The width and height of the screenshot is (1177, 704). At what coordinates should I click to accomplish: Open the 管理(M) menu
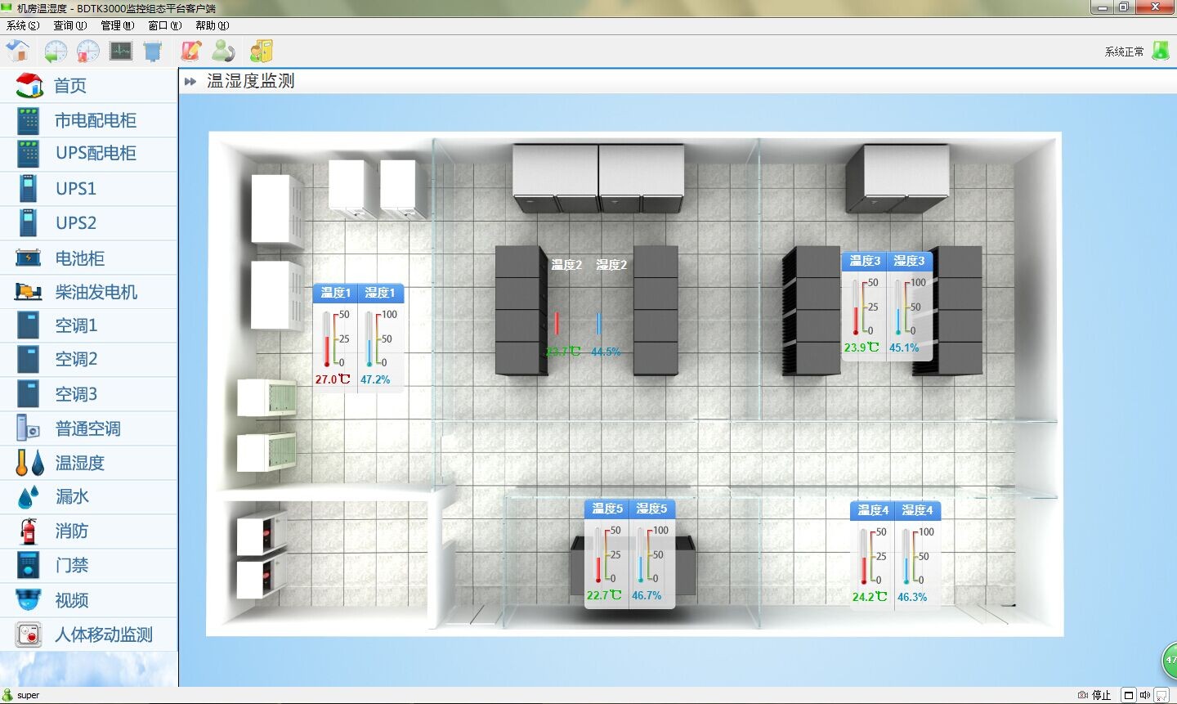(x=117, y=25)
